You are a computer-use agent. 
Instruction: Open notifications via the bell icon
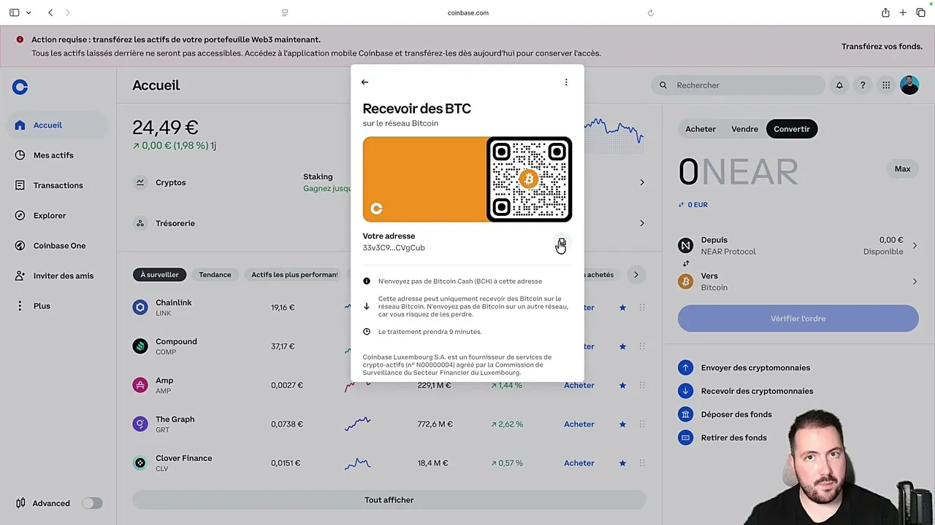[839, 85]
